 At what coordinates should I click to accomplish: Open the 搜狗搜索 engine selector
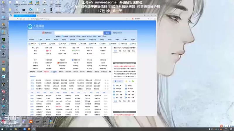pos(47,33)
